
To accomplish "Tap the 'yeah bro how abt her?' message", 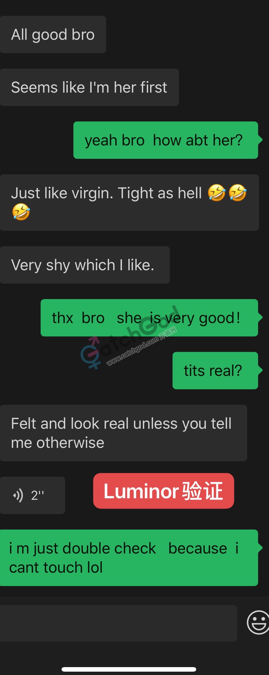I will (166, 140).
